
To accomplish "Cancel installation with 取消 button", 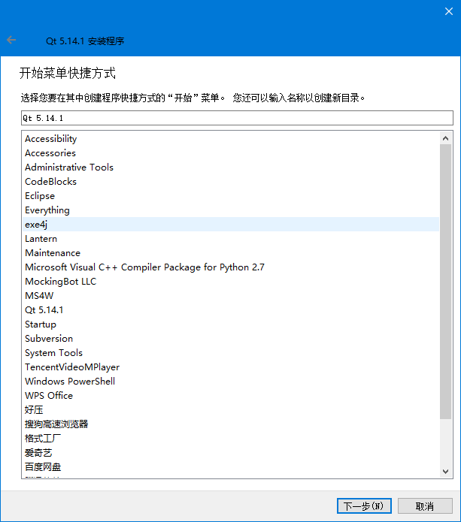I will 425,506.
